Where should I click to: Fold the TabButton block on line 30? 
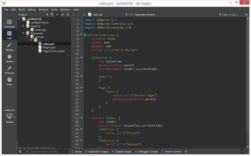tap(82, 129)
